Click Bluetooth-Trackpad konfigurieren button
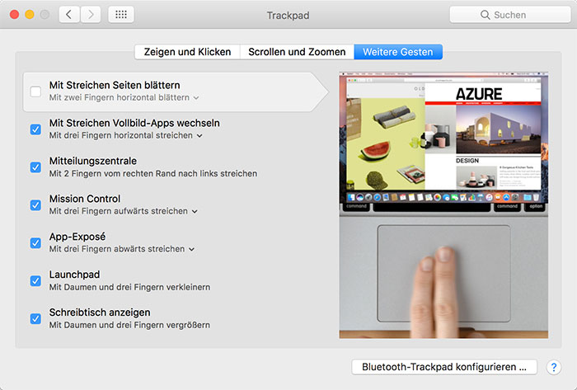 (x=444, y=367)
